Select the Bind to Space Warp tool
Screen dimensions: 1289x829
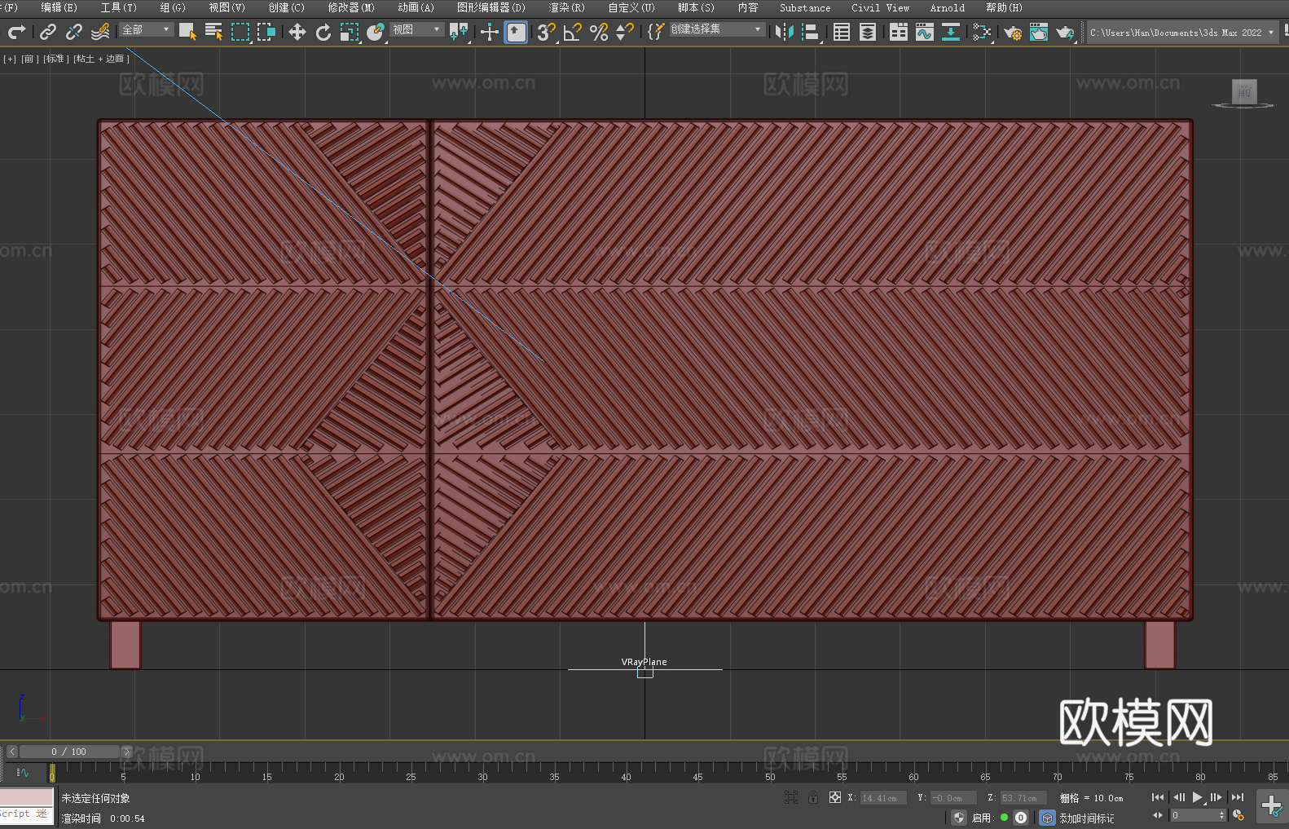100,32
